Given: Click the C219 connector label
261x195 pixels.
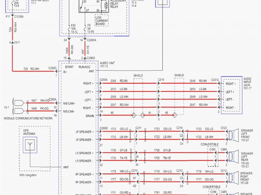Looking at the screenshot, I should [161, 80].
